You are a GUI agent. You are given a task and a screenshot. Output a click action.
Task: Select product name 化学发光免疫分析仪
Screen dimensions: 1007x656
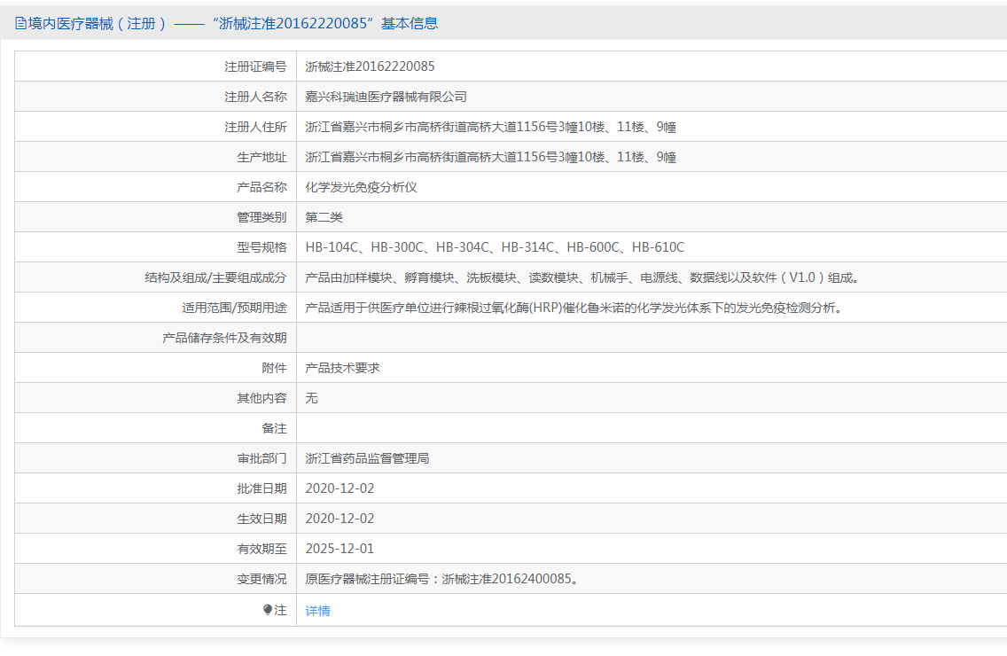361,187
